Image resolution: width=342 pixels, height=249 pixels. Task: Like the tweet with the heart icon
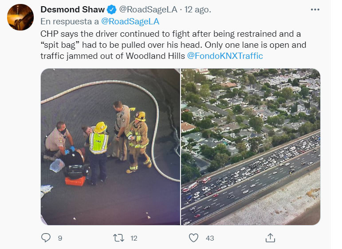click(193, 238)
